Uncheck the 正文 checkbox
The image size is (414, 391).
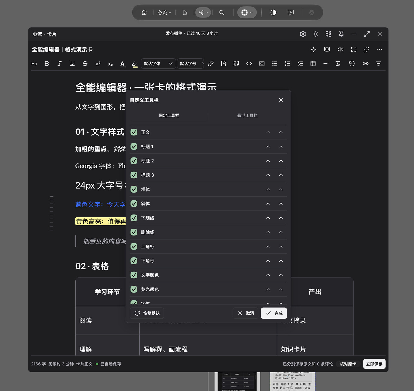click(x=134, y=132)
